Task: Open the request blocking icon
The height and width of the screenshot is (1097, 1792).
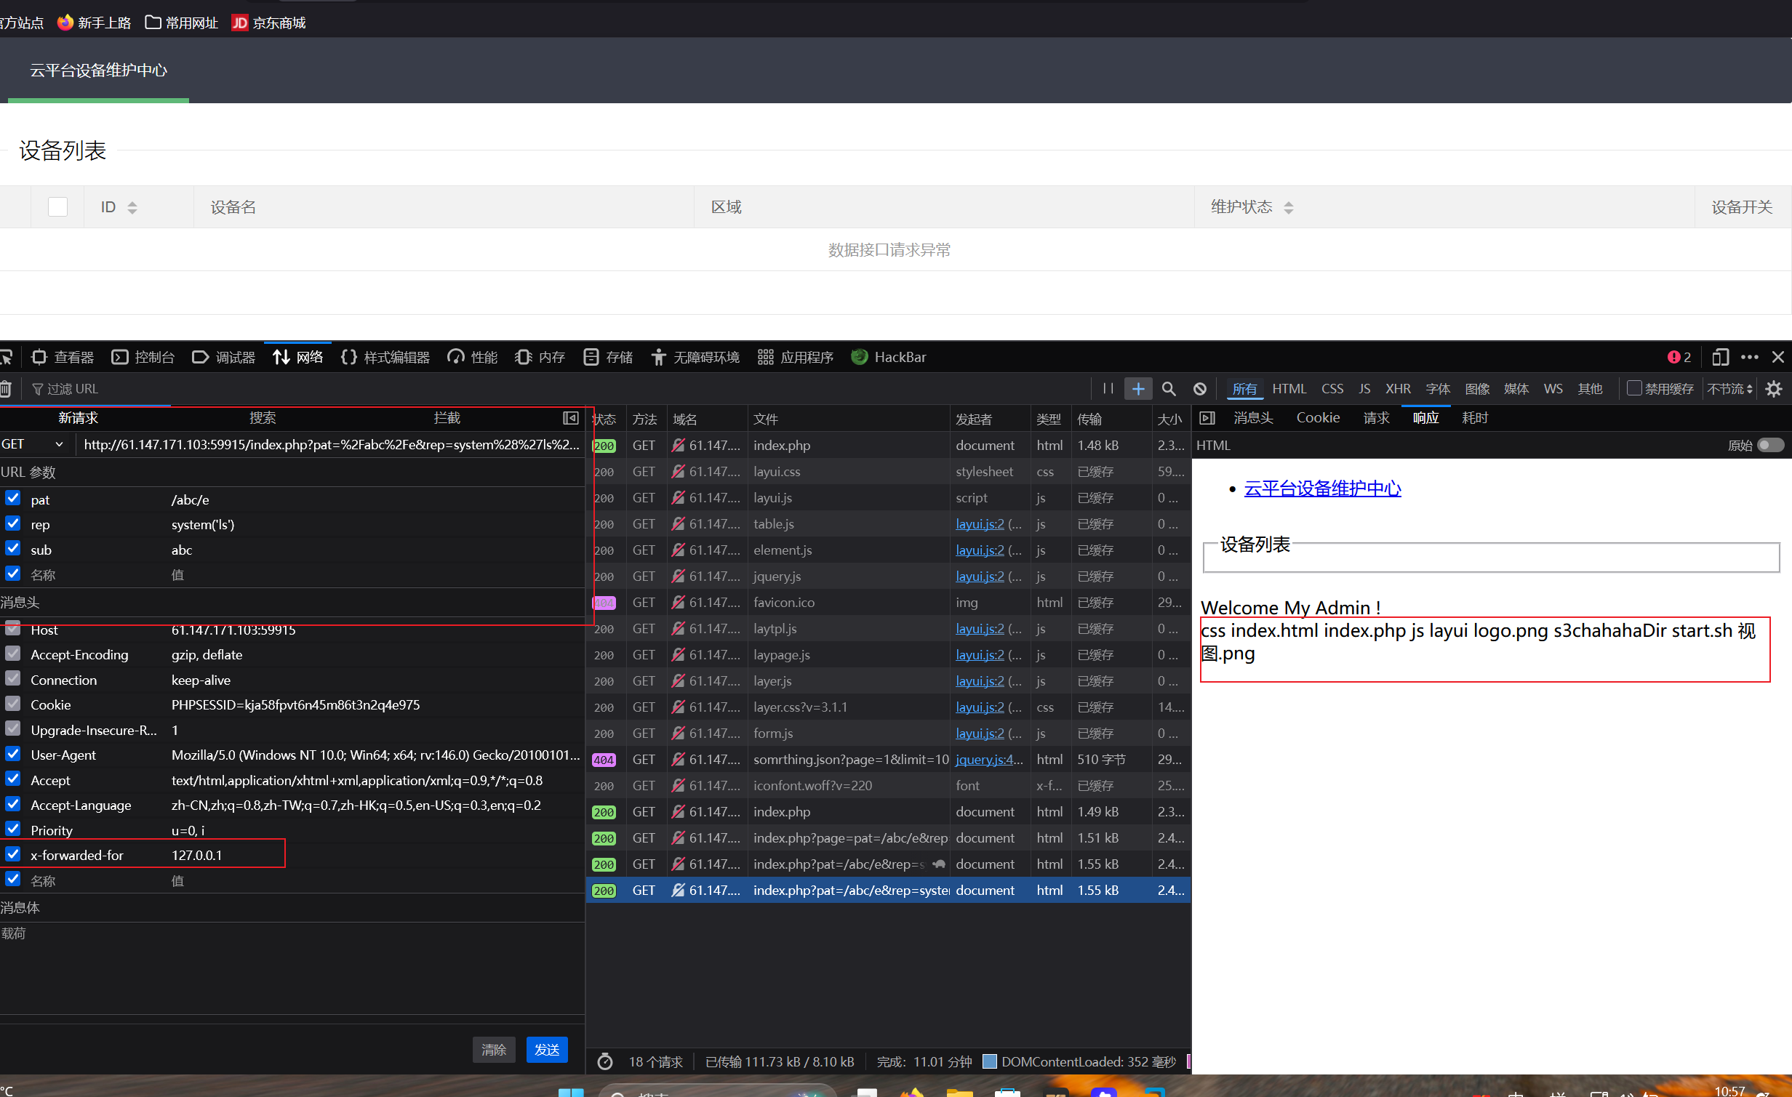Action: click(x=1200, y=389)
